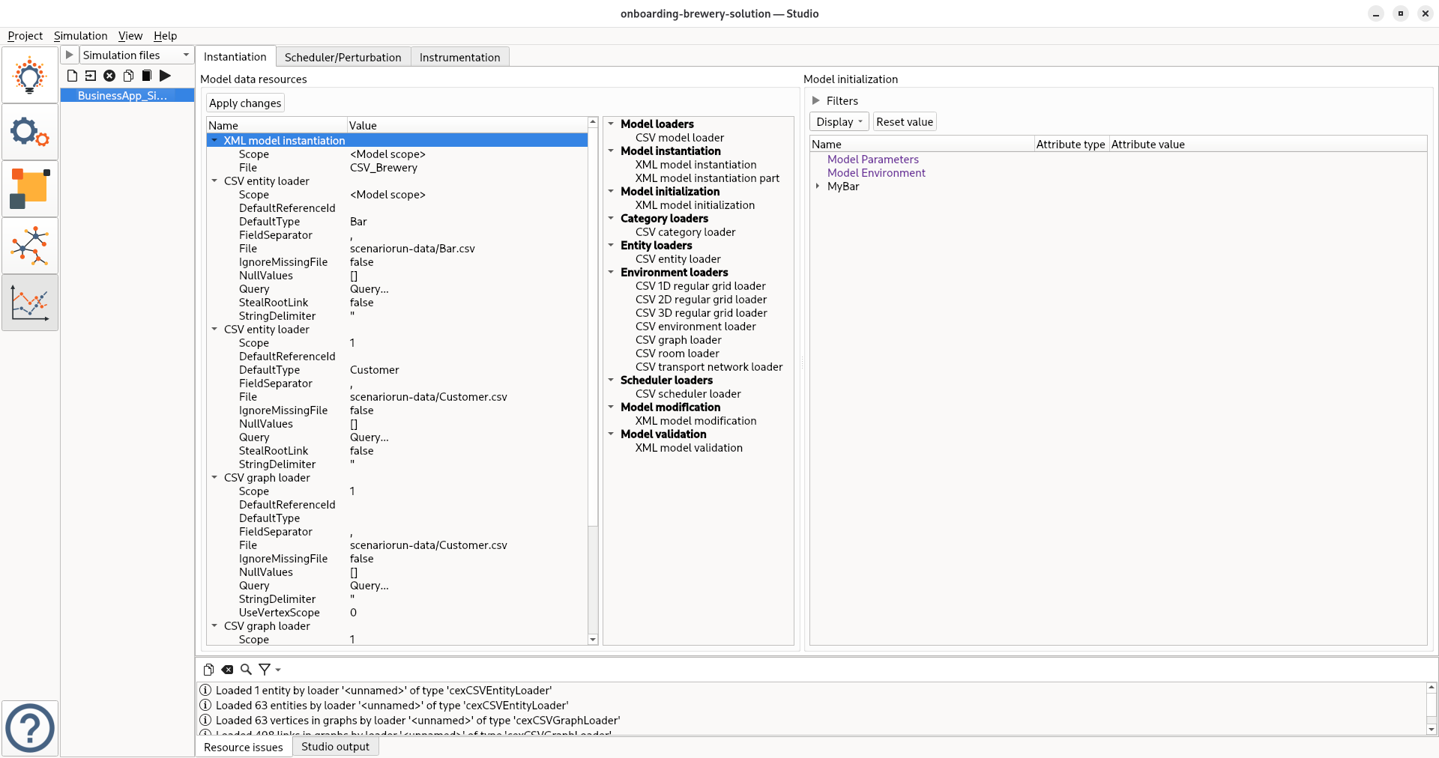This screenshot has width=1439, height=758.
Task: Click the lightbulb gear sidebar icon
Action: tap(30, 75)
